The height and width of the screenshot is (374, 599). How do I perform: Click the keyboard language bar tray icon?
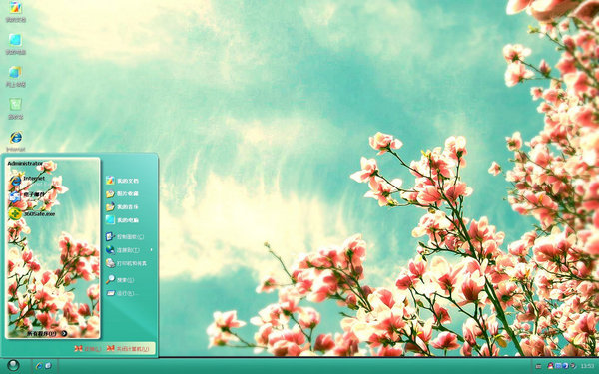538,366
